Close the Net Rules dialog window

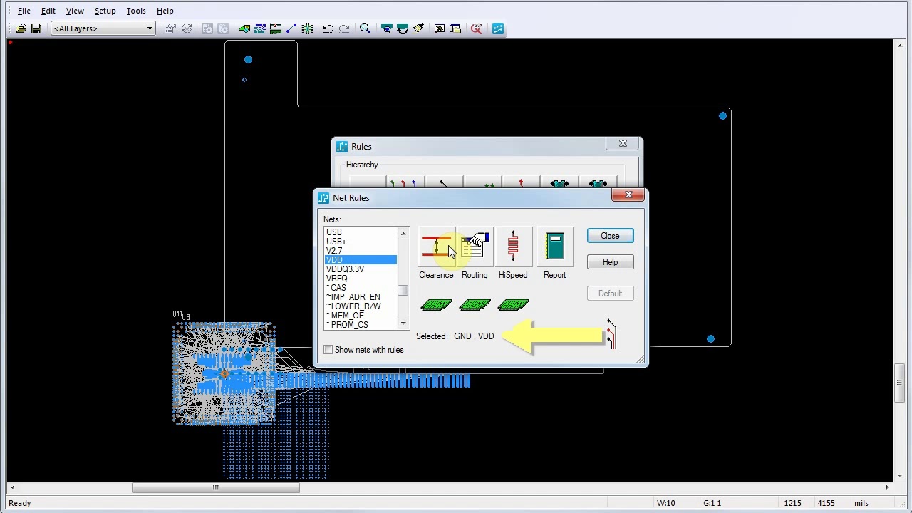tap(628, 195)
